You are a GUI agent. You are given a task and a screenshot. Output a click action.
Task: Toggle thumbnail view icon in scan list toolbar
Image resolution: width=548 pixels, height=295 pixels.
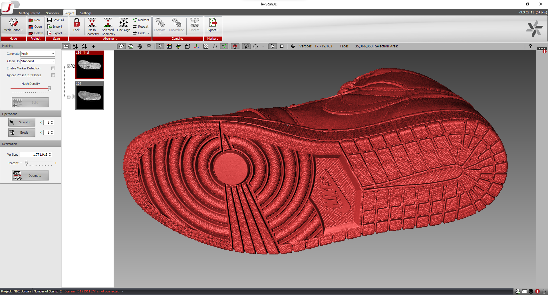(66, 46)
